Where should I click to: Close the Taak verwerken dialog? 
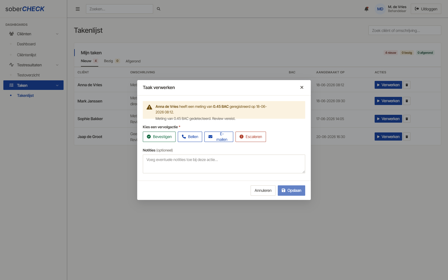coord(302,87)
